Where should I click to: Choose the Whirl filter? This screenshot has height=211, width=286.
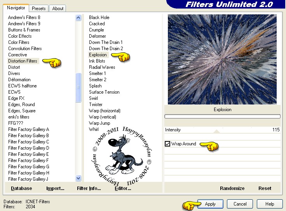pyautogui.click(x=94, y=129)
